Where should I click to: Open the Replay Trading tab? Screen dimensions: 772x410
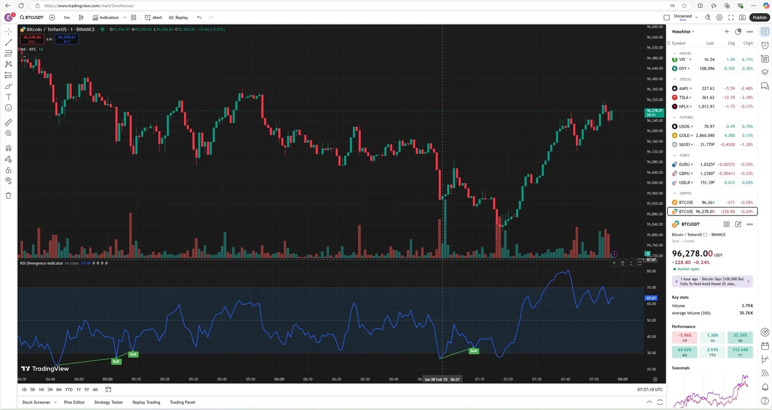(146, 402)
